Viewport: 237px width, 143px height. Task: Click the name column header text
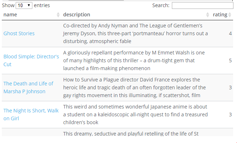(x=10, y=15)
